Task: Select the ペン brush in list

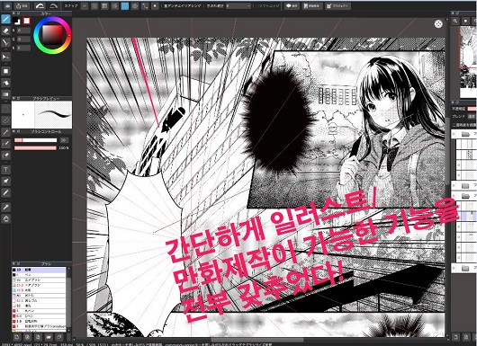Action: tap(39, 275)
